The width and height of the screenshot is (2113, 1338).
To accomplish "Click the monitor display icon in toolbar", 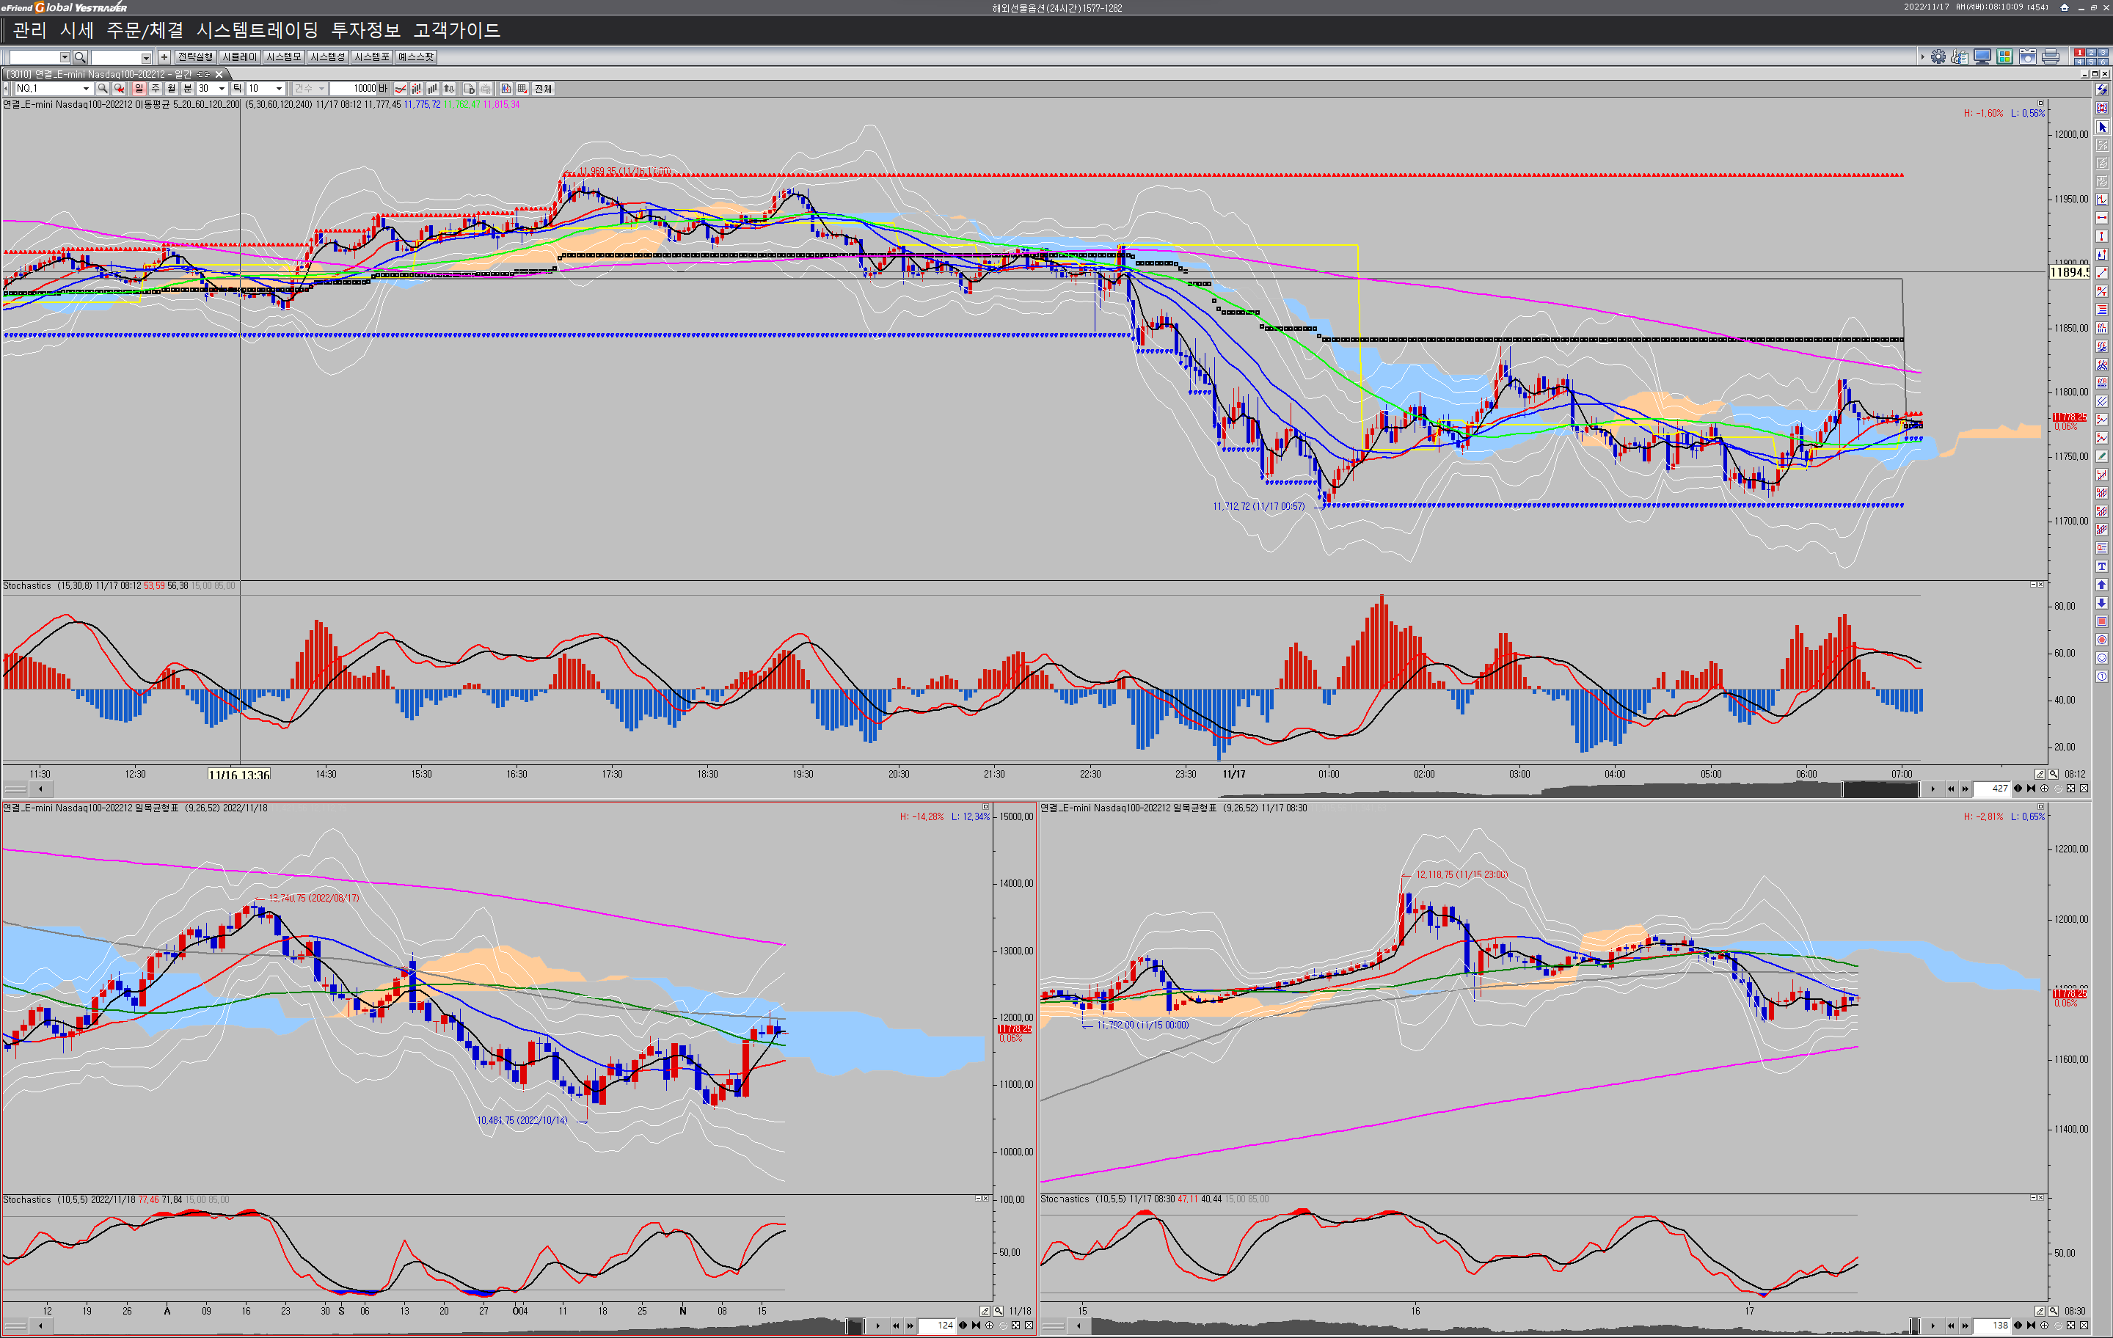I will pos(1982,57).
